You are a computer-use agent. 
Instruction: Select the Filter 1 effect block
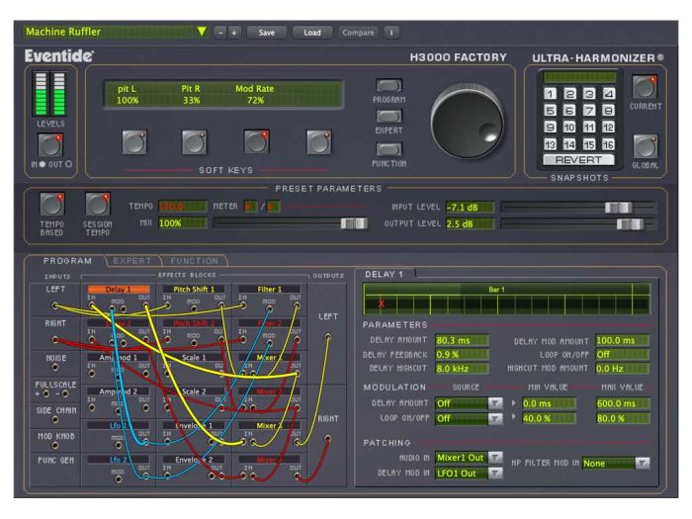(x=269, y=290)
